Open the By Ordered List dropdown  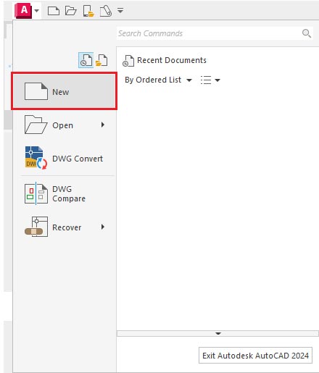(158, 80)
